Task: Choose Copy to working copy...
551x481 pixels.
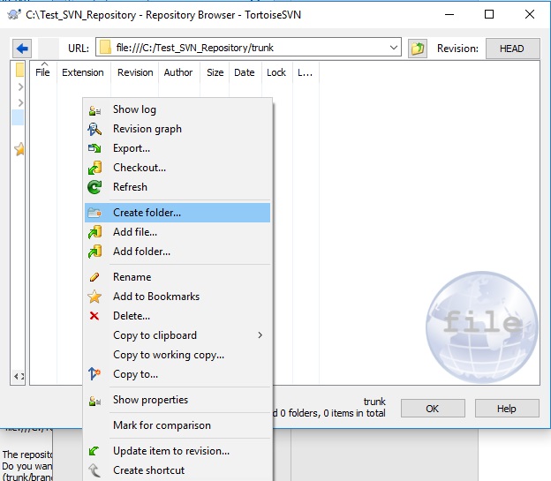Action: [177, 355]
